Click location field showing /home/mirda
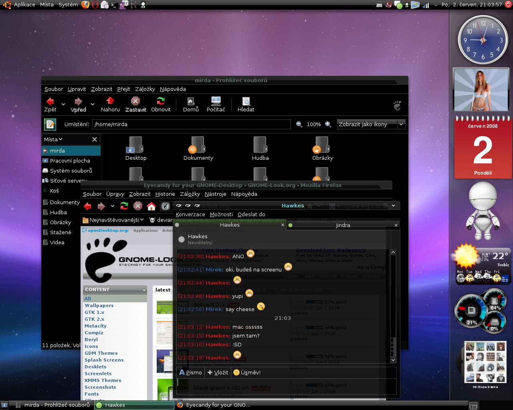The width and height of the screenshot is (513, 410). click(x=191, y=124)
